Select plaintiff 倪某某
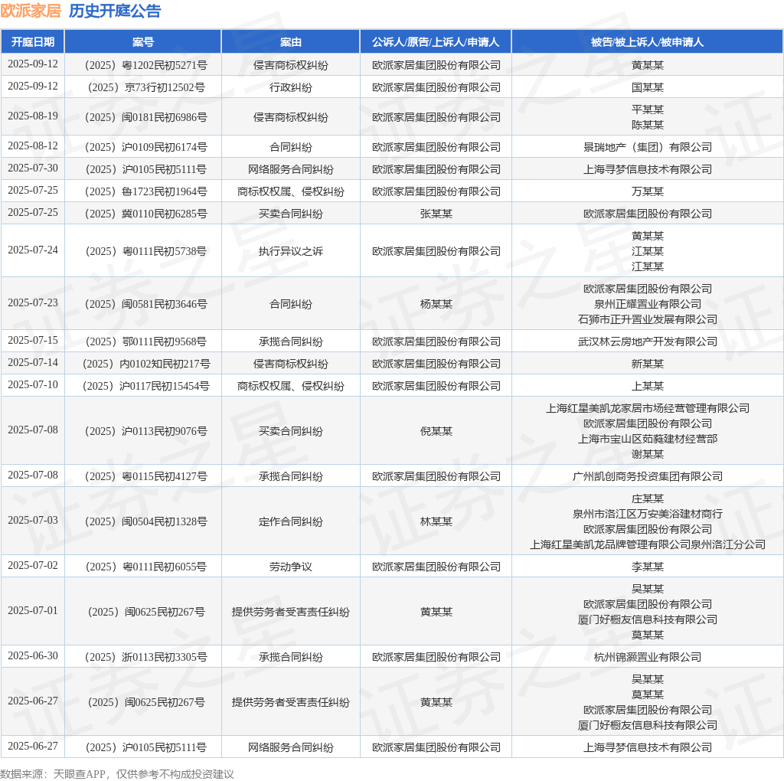This screenshot has height=781, width=784. [x=436, y=431]
